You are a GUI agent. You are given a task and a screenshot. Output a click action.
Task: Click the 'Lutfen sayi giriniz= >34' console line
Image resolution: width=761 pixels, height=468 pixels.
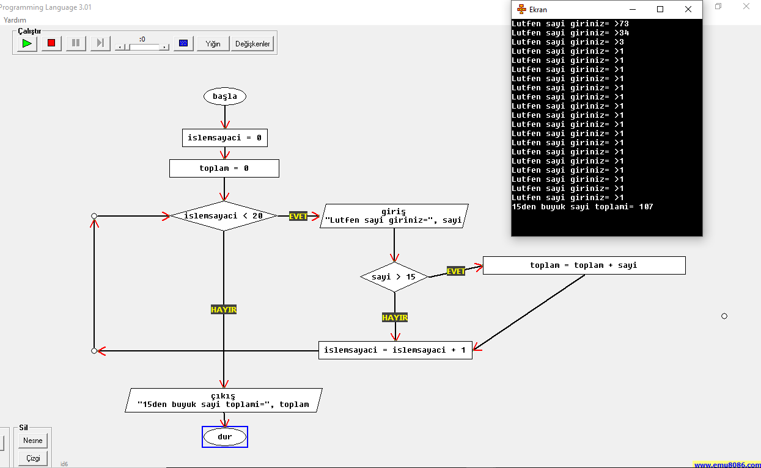[x=570, y=33]
